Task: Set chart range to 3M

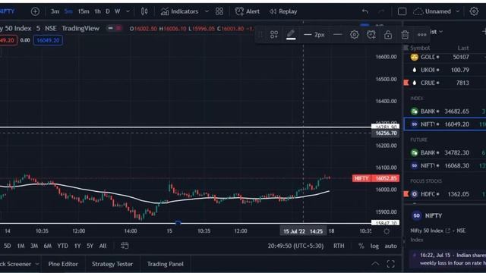Action: coord(34,246)
